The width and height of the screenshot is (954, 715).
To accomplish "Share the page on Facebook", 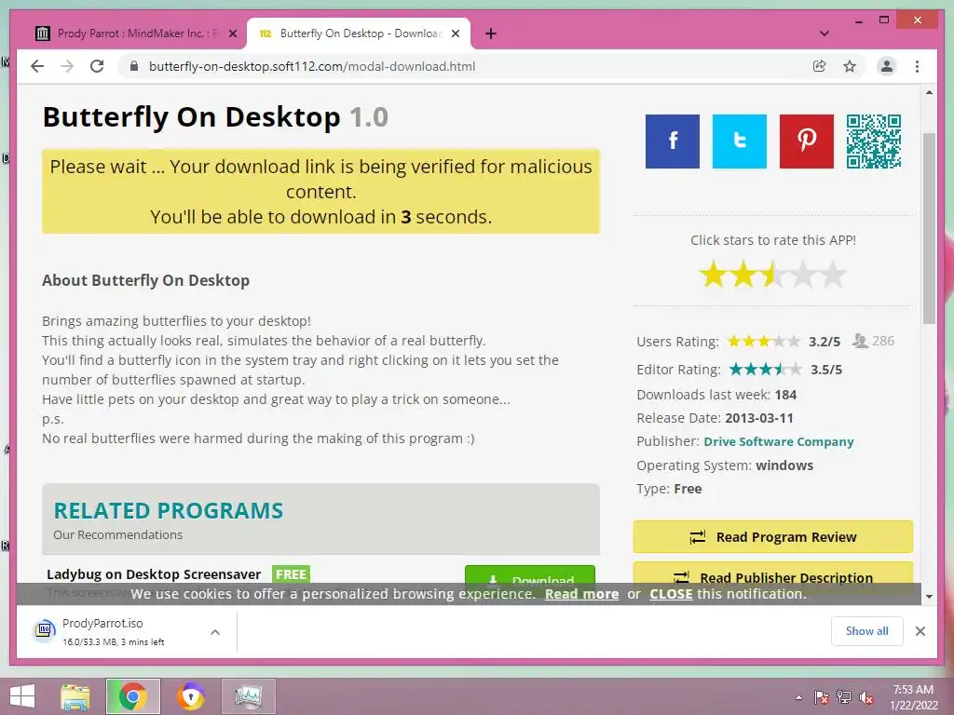I will [673, 142].
